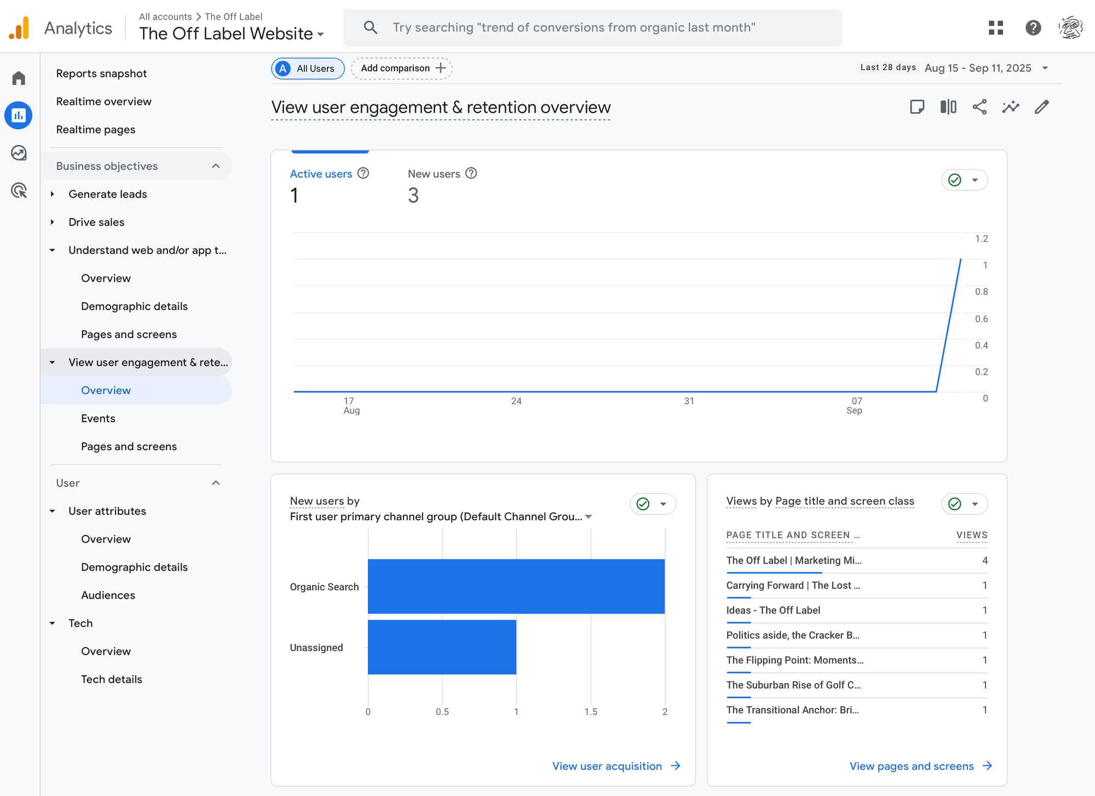Click help icon beside New users

[x=471, y=173]
